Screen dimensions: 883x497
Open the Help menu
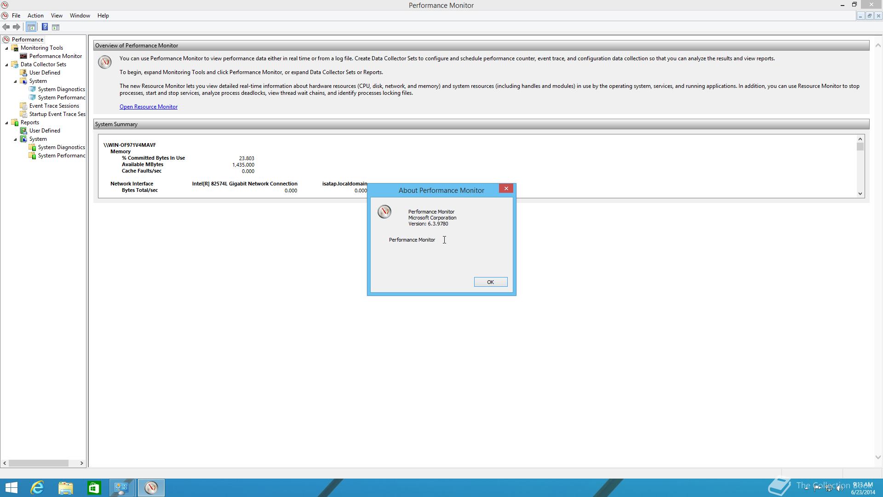point(103,16)
